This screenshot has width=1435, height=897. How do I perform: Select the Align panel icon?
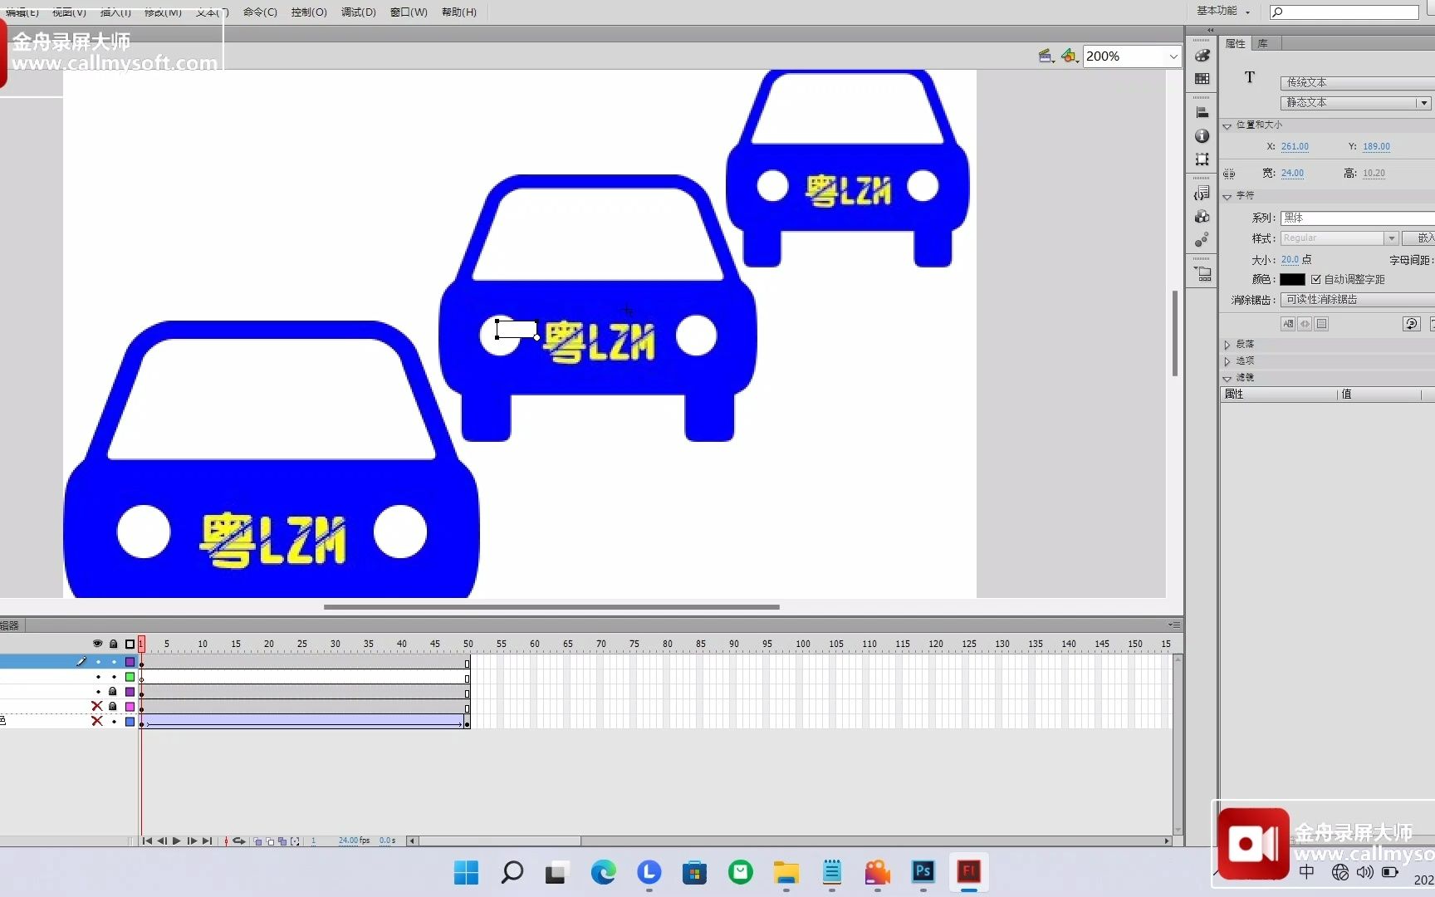1202,110
